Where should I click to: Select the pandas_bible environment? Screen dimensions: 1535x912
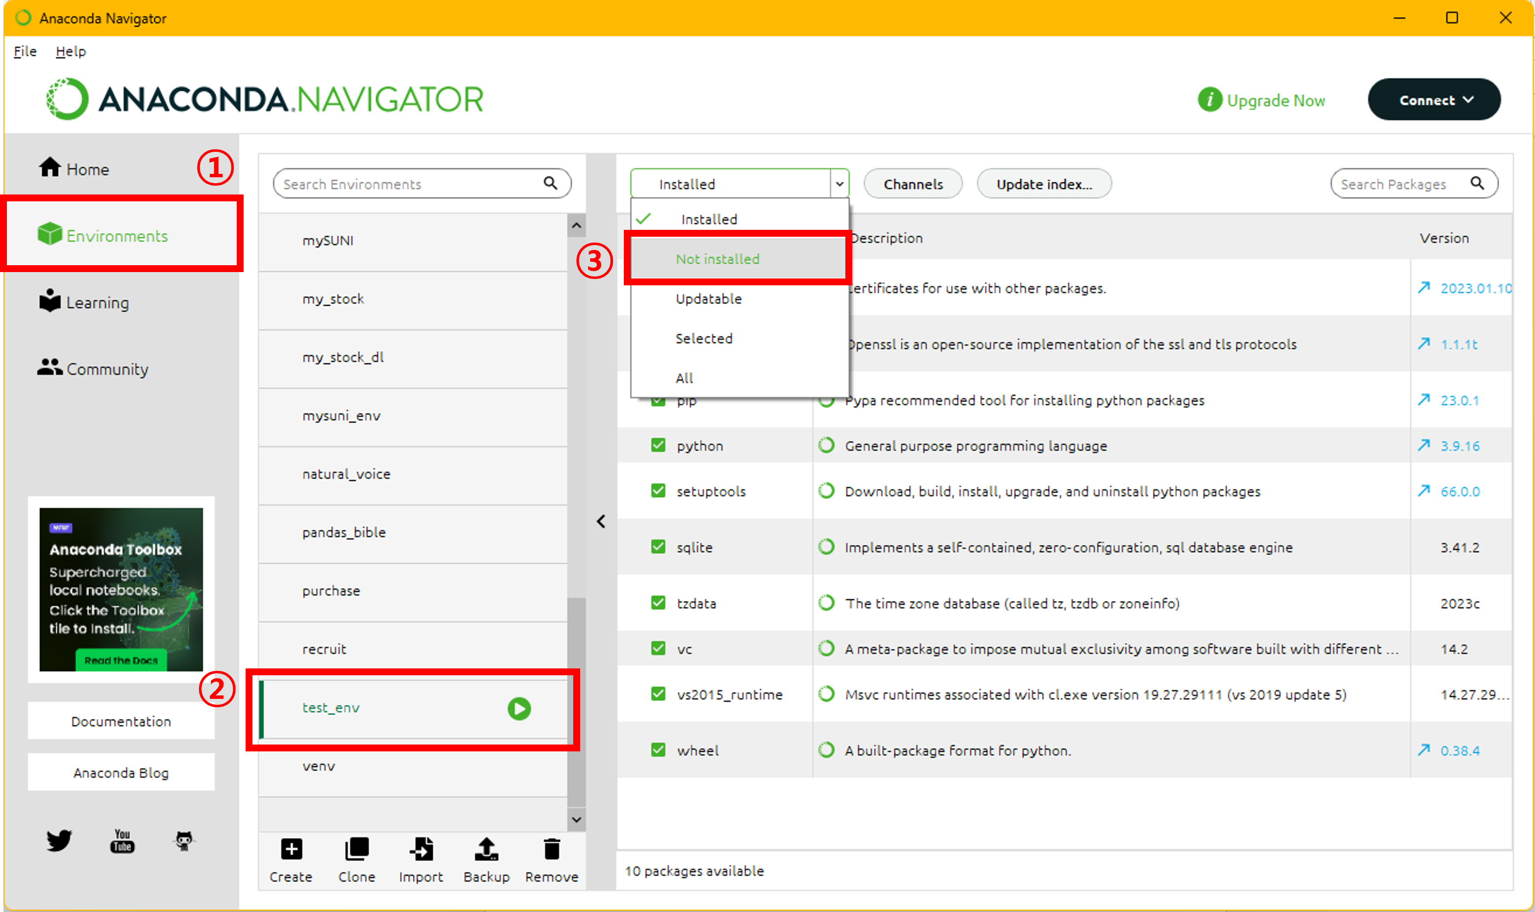tap(413, 533)
